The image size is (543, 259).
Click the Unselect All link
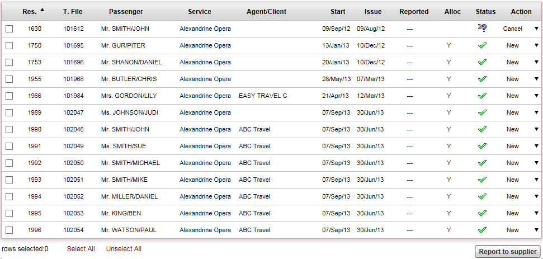pos(124,249)
